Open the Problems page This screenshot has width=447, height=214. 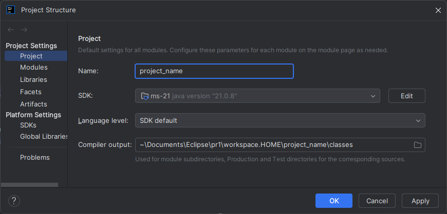pyautogui.click(x=35, y=157)
